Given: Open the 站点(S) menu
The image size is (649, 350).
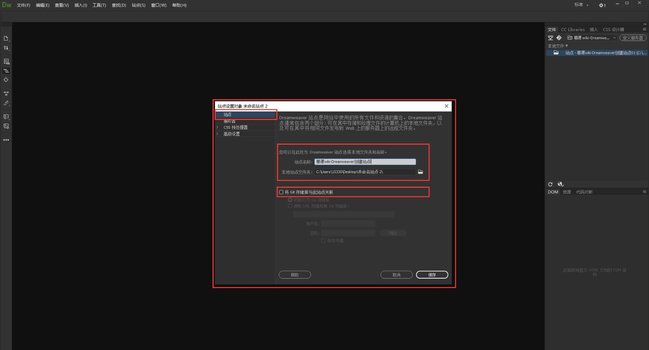Looking at the screenshot, I should click(x=138, y=5).
